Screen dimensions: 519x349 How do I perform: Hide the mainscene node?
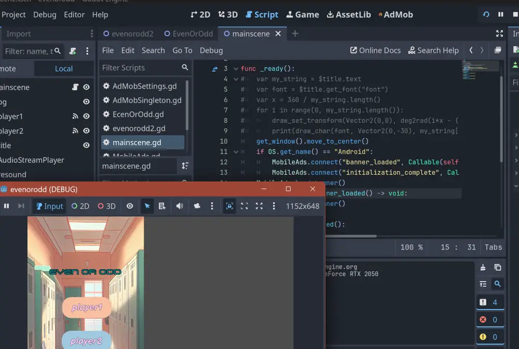[x=86, y=87]
